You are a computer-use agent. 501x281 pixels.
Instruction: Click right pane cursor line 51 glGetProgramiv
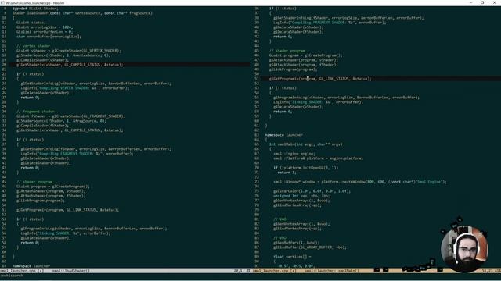click(x=320, y=79)
